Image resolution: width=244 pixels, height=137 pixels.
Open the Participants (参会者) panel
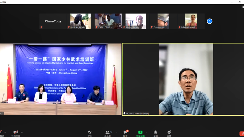tap(107, 132)
